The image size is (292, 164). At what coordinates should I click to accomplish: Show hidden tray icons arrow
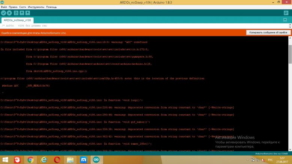point(247,160)
